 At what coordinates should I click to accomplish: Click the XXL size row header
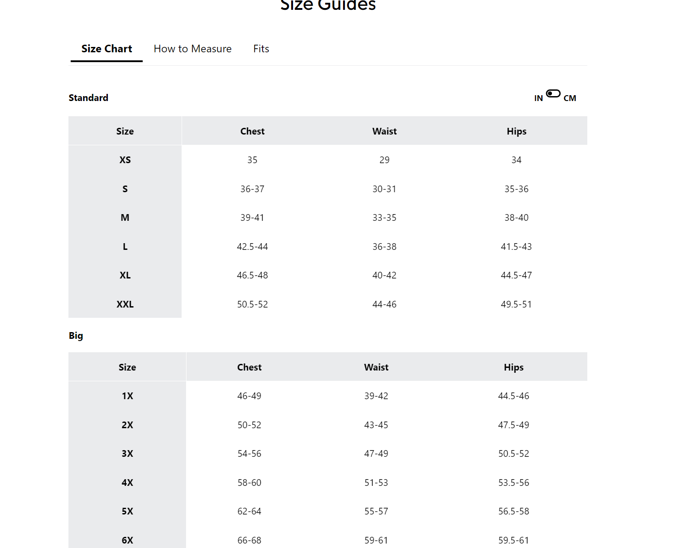pos(125,304)
